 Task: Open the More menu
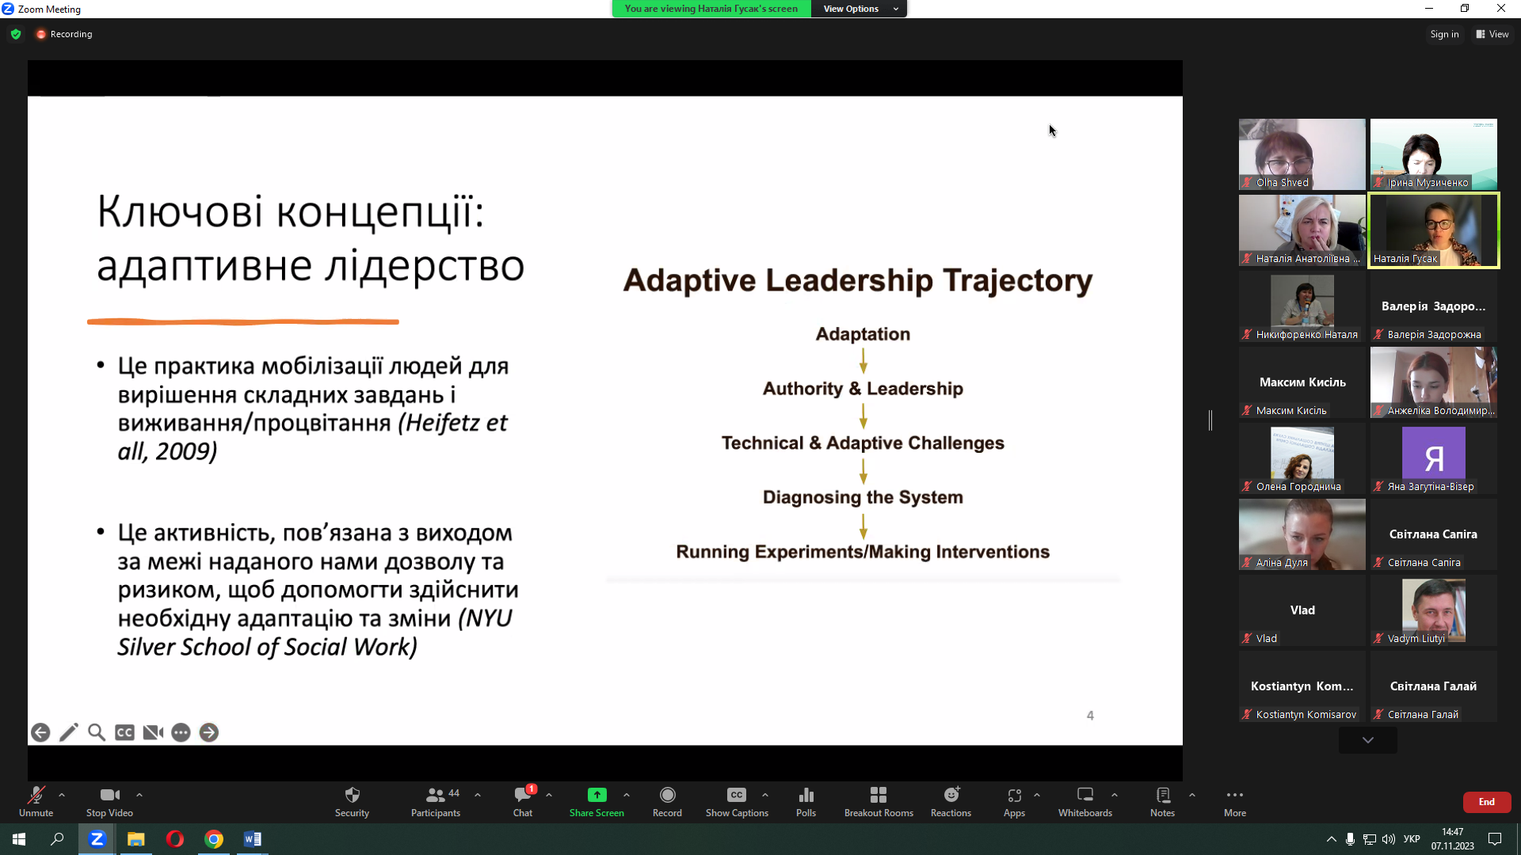[1234, 800]
